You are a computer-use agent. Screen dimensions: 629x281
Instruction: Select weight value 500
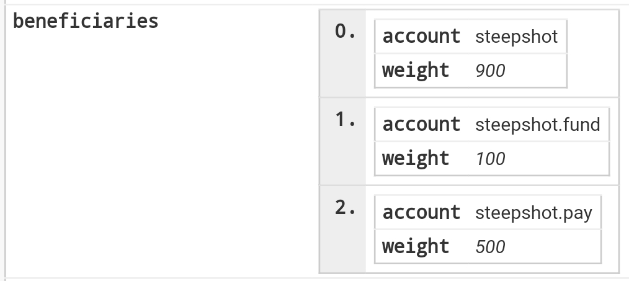click(x=490, y=247)
